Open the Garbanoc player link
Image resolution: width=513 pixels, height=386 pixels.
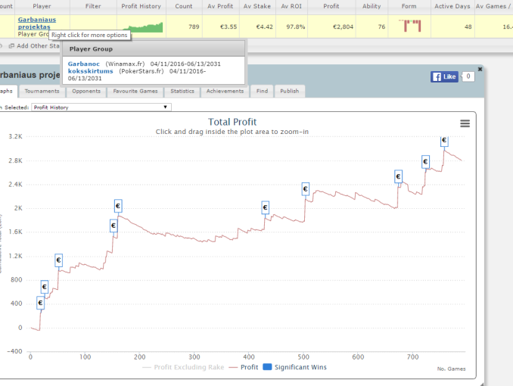[83, 64]
